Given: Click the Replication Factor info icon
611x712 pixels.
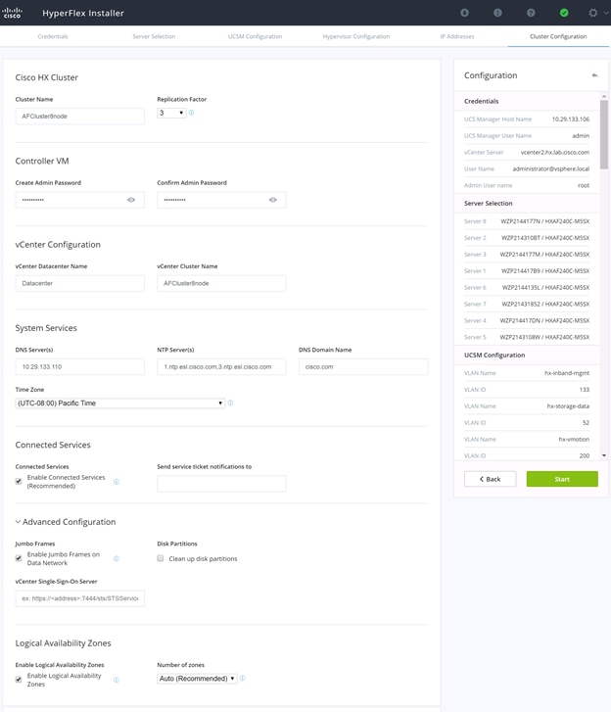Looking at the screenshot, I should point(192,113).
